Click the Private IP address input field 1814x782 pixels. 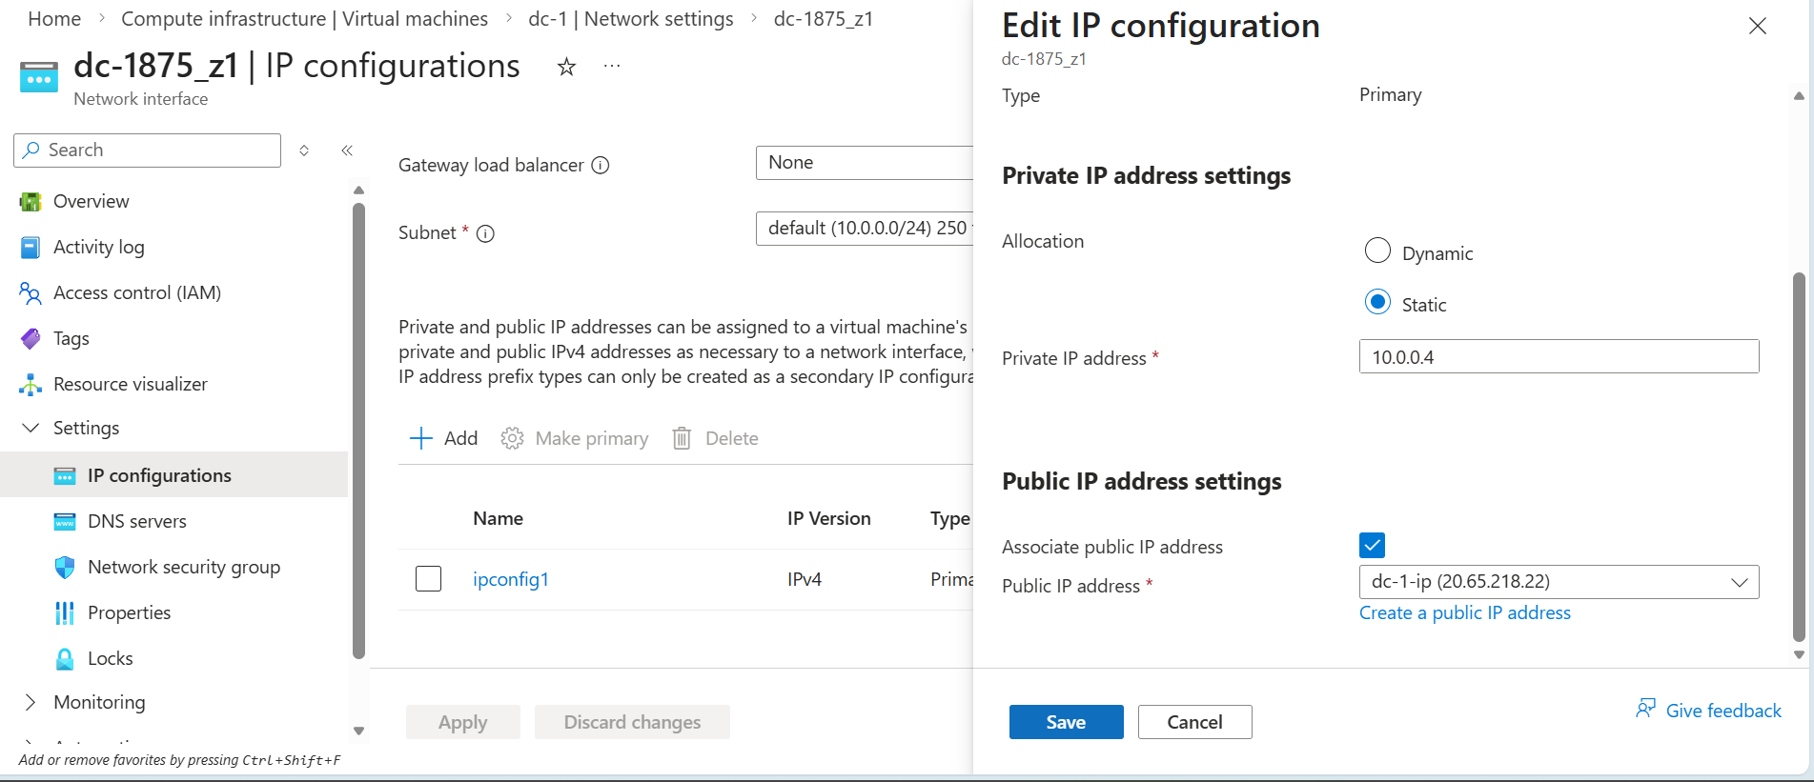click(1559, 357)
